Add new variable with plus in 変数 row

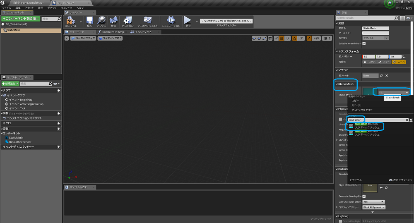[x=59, y=129]
